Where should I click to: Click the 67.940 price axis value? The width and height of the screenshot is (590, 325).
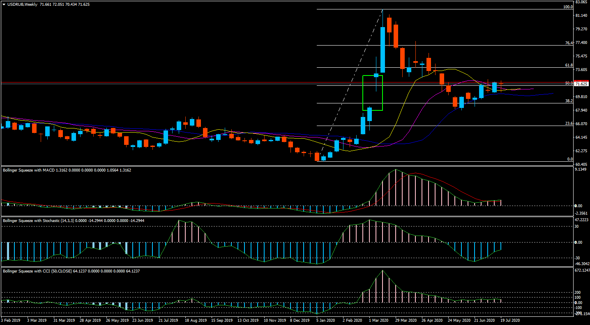(x=581, y=110)
